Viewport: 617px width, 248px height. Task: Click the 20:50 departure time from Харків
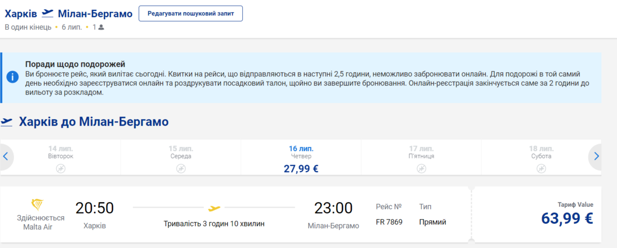pos(95,208)
